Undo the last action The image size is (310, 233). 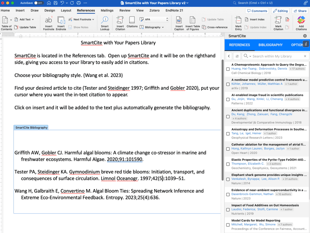click(62, 3)
